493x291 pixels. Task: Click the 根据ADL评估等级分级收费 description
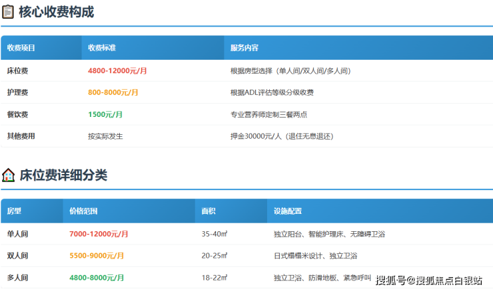tap(272, 92)
